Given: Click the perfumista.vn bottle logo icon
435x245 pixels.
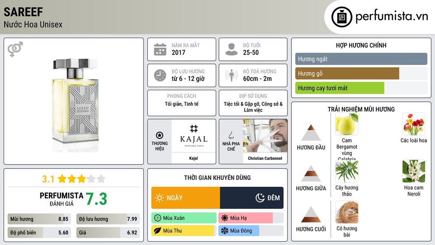Looking at the screenshot, I should pos(342,17).
